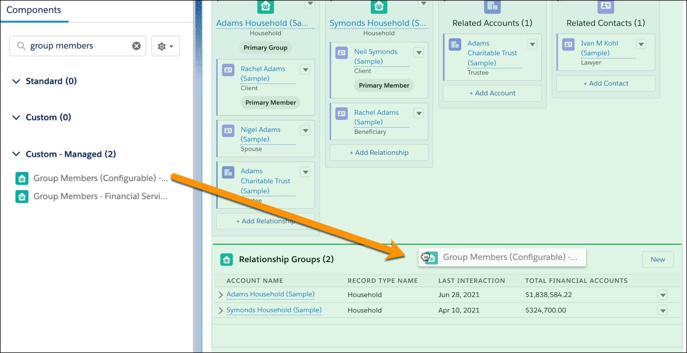Collapse the Custom (0) section
This screenshot has height=353, width=687.
[x=16, y=118]
